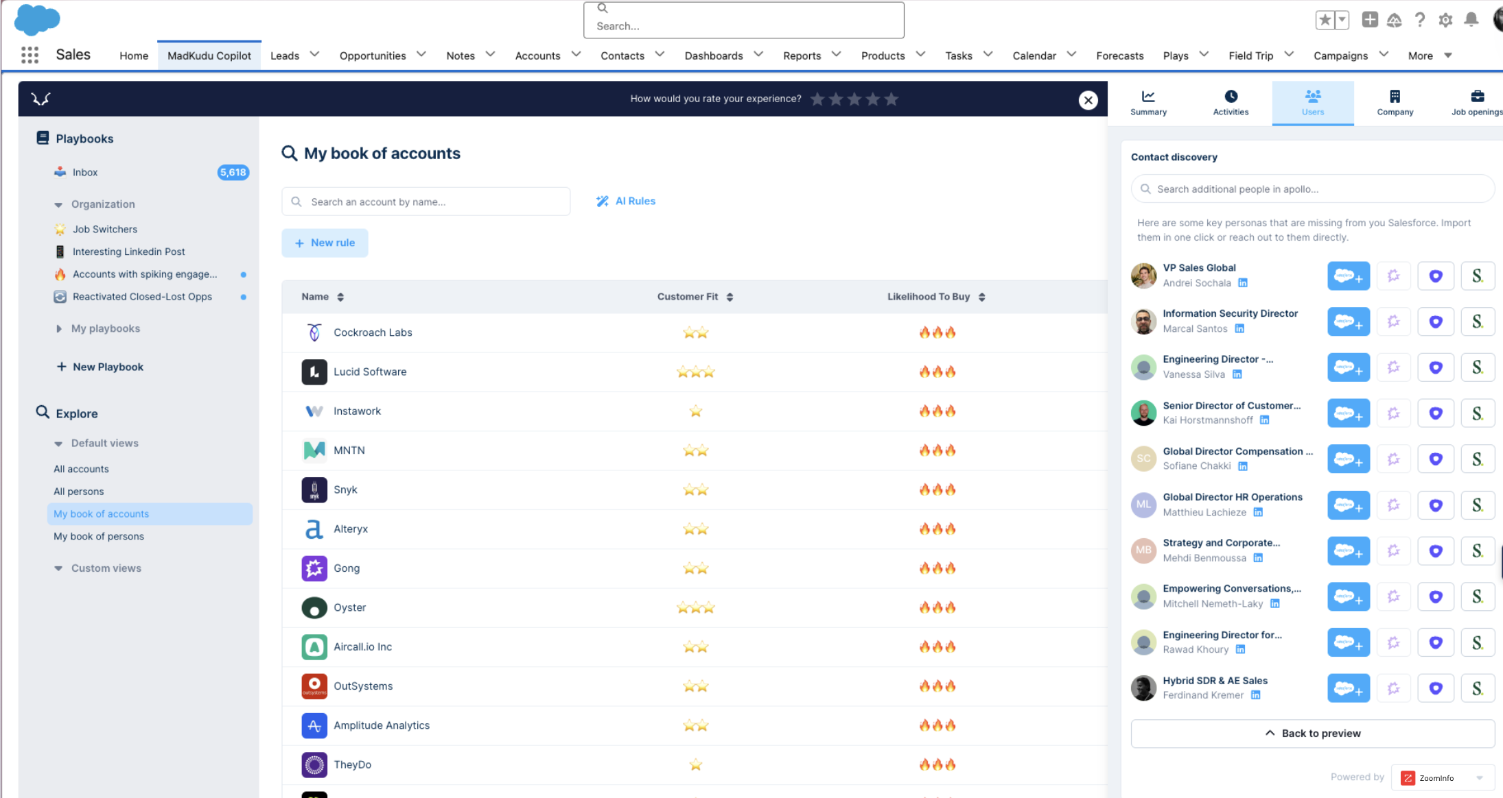Open the Interesting Linkedin Post playbook
This screenshot has width=1503, height=798.
point(128,252)
